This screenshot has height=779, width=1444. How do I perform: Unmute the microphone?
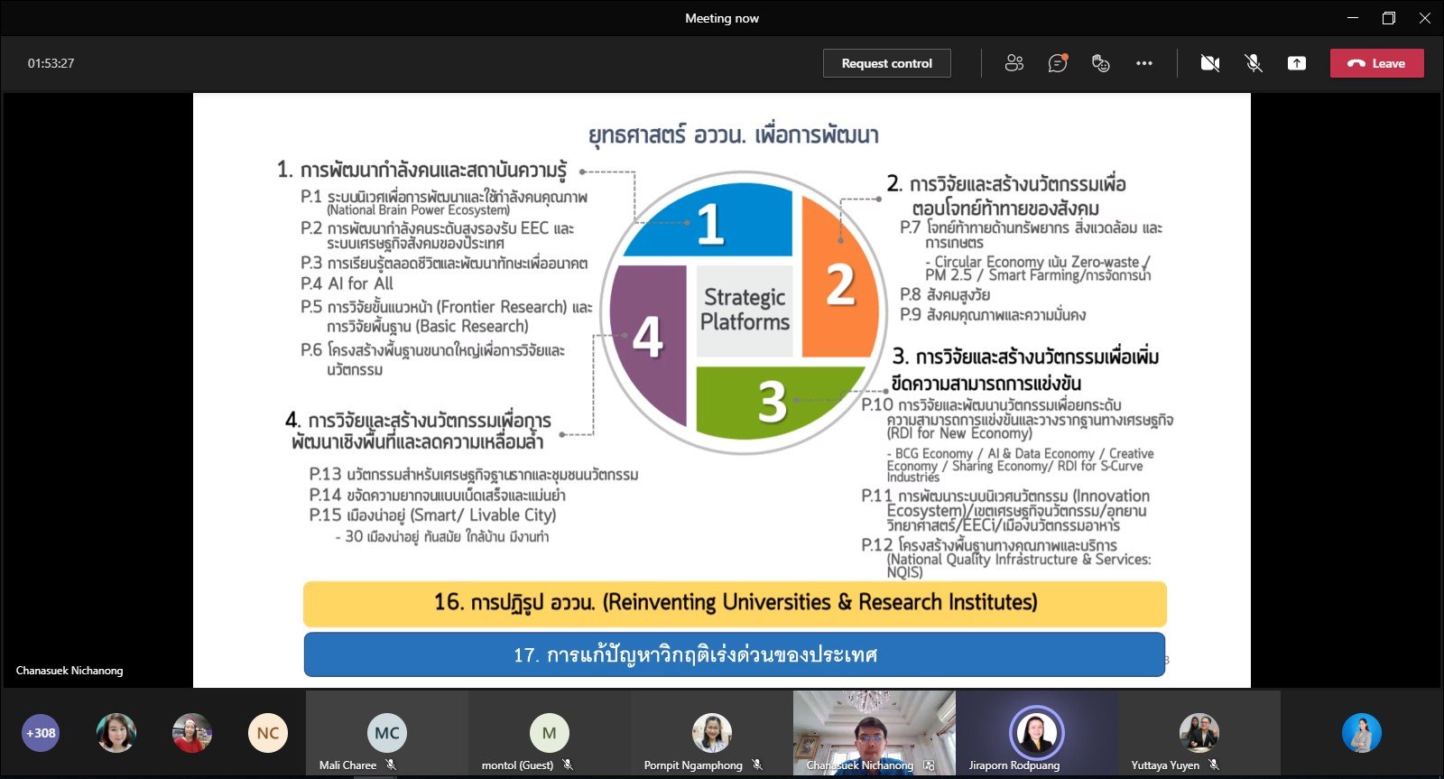tap(1254, 63)
